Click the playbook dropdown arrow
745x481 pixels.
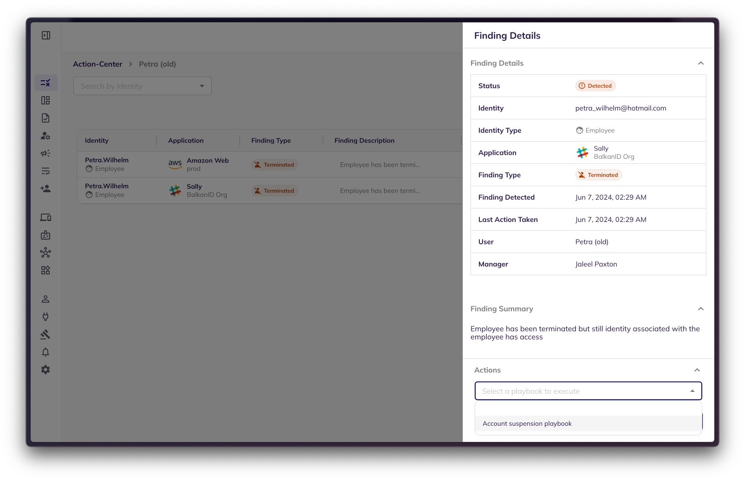tap(693, 391)
